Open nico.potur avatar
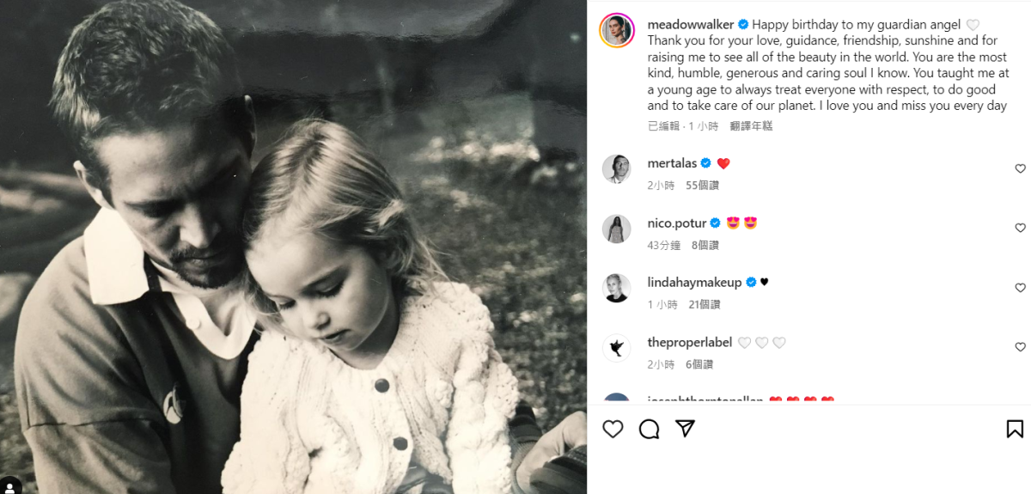The height and width of the screenshot is (494, 1031). click(x=617, y=229)
